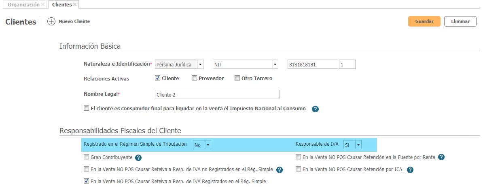This screenshot has height=192, width=483.
Task: Click help icon for Retención en la Fuente por Renta
Action: 441,157
